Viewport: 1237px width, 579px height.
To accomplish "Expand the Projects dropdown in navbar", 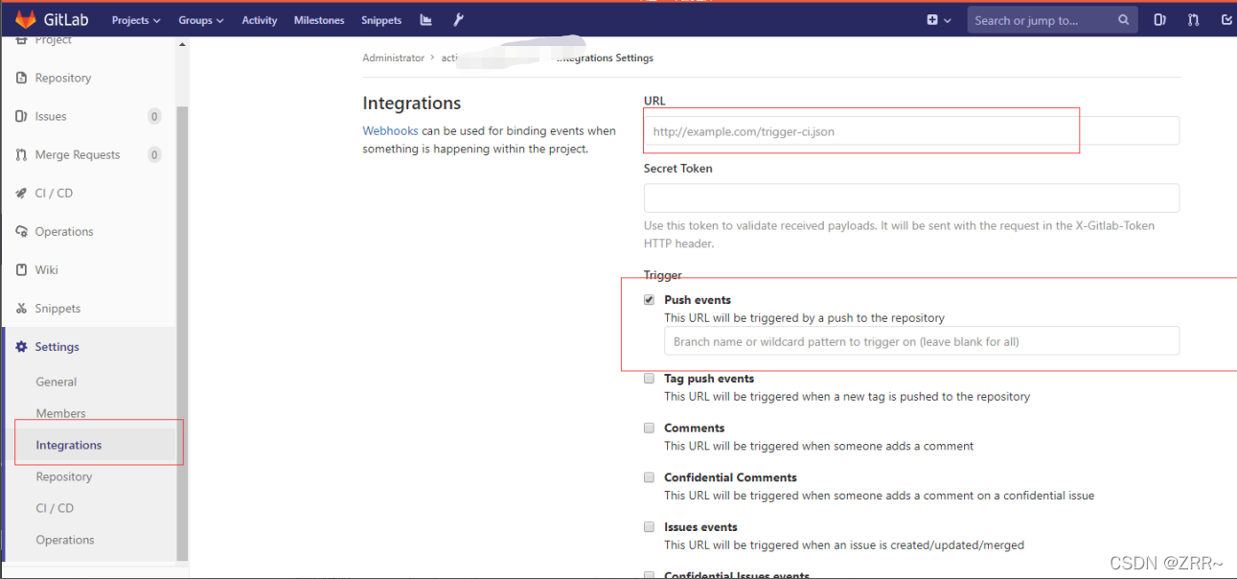I will pyautogui.click(x=136, y=20).
